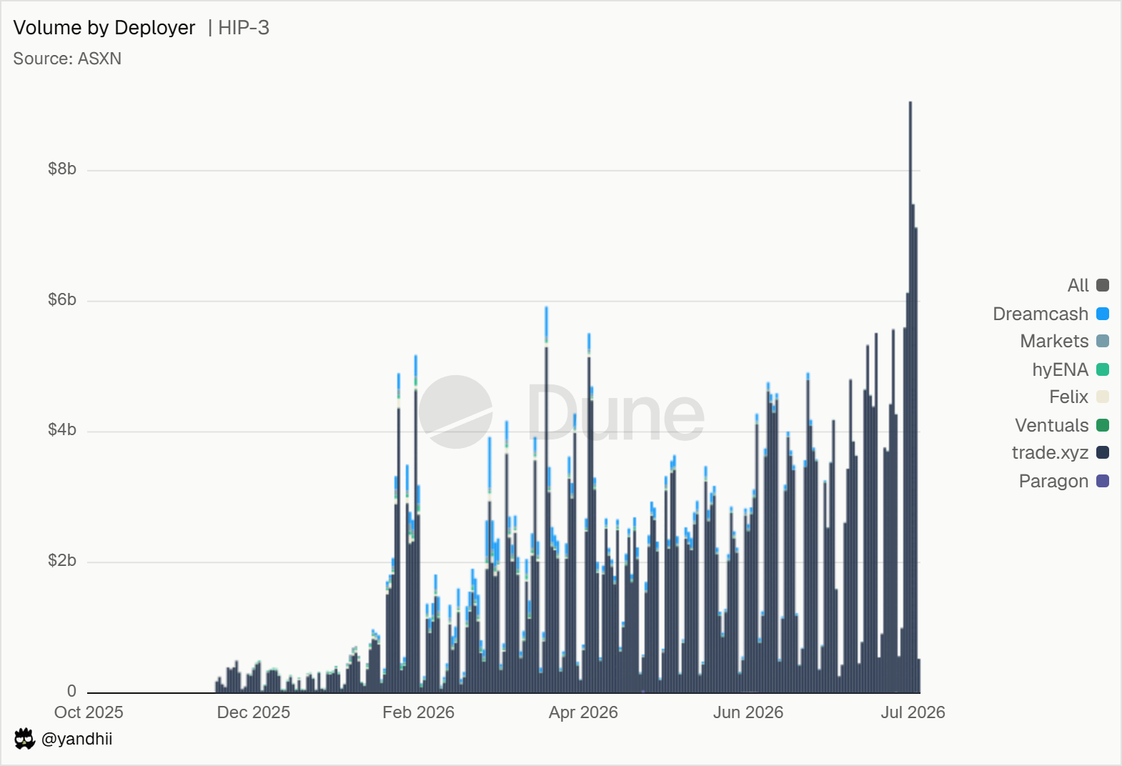The image size is (1122, 766).
Task: Click the Markets legend color swatch
Action: 1103,341
